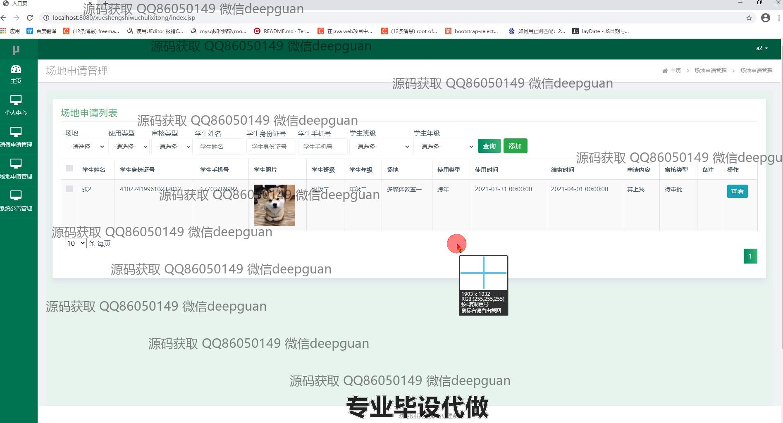783x423 pixels.
Task: Open the rows-per-page dropdown showing 10
Action: click(76, 243)
